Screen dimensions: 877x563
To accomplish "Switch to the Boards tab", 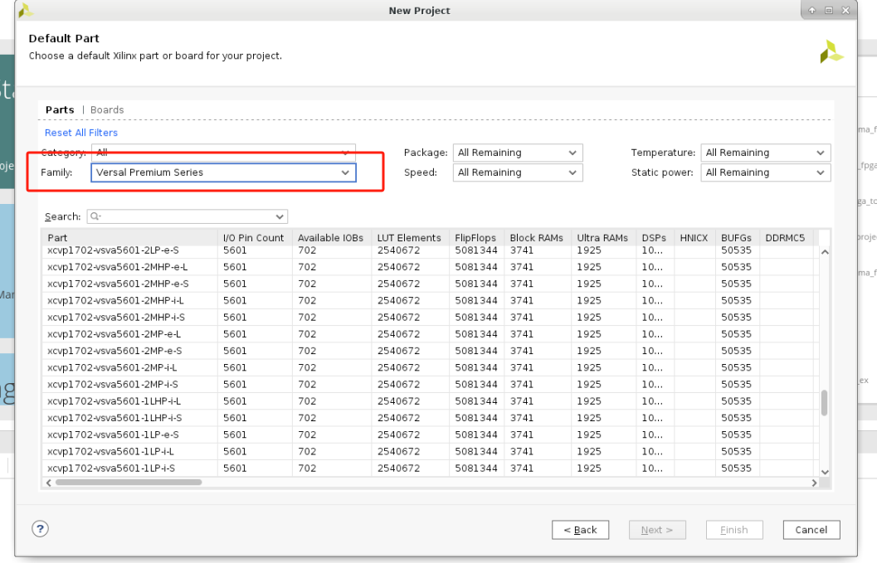I will (x=107, y=109).
